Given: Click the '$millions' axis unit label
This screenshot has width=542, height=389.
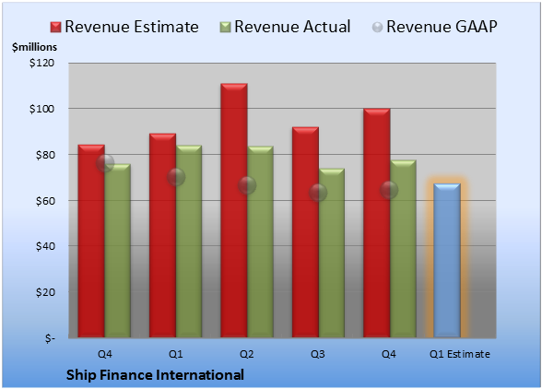Looking at the screenshot, I should coord(34,47).
